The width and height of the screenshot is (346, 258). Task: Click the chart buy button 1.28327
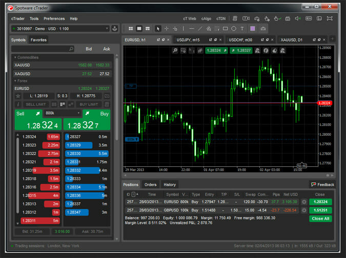[x=241, y=51]
